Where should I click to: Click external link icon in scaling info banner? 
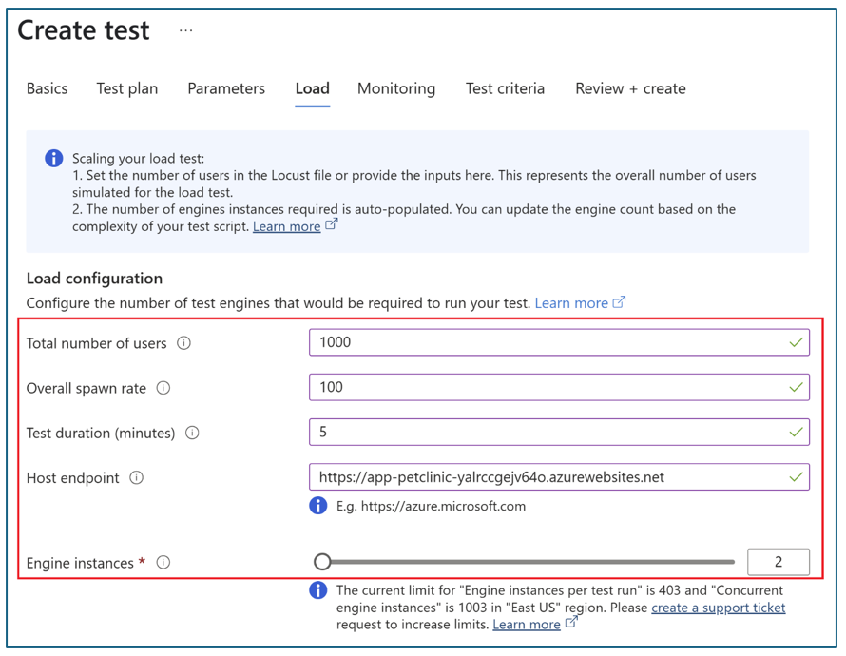pyautogui.click(x=332, y=225)
